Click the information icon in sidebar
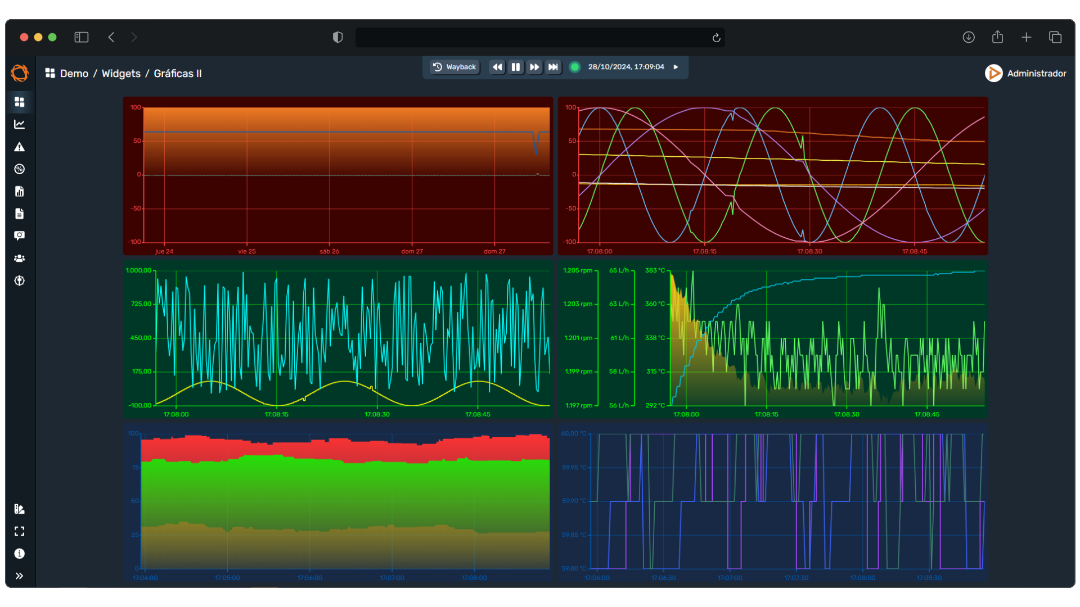Viewport: 1080px width, 607px height. (x=19, y=554)
